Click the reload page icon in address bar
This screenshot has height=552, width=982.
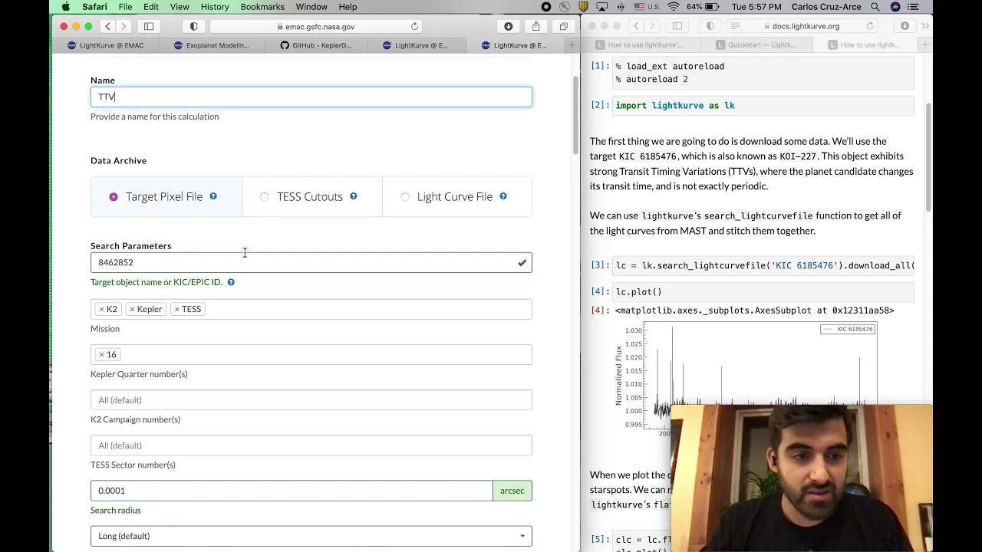pos(414,26)
